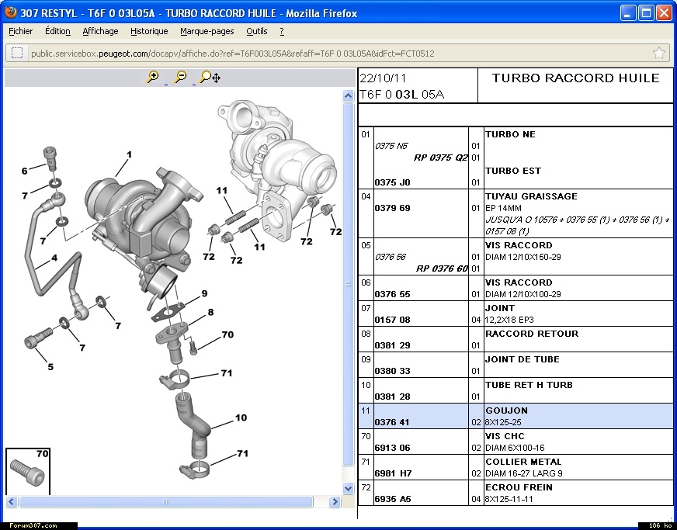Click part reference 0379 69 for TUYAU GRAISSAGE
Image resolution: width=677 pixels, height=530 pixels.
[392, 208]
